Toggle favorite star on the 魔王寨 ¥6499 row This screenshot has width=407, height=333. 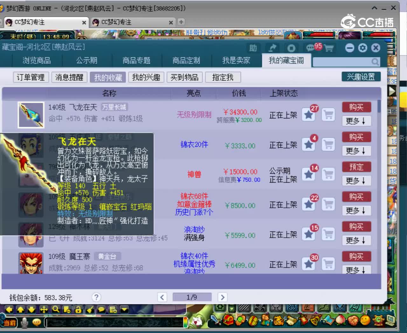coord(308,264)
